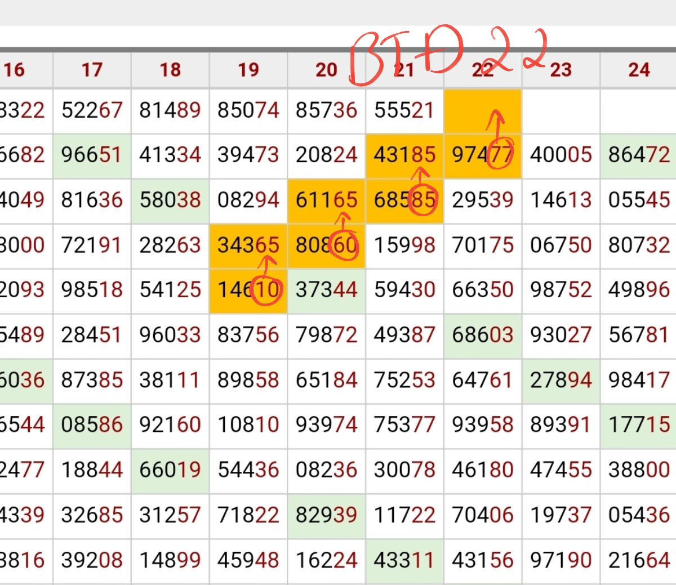Select the 79872 entry
The image size is (676, 585).
tap(326, 335)
